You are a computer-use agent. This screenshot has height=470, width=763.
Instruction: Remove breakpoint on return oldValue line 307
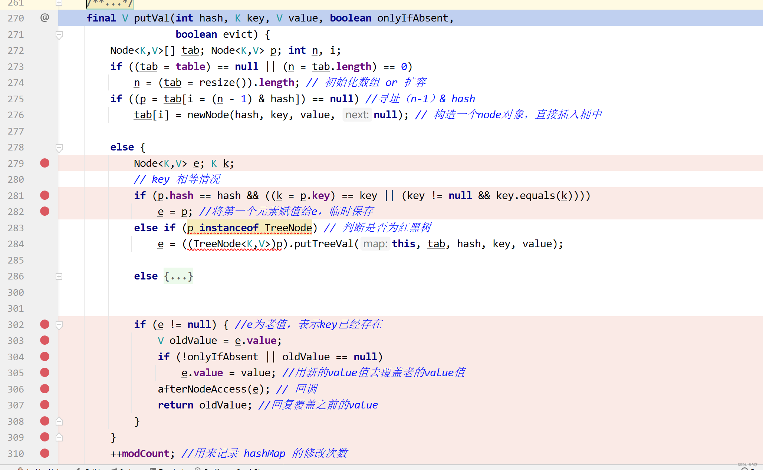(x=45, y=405)
